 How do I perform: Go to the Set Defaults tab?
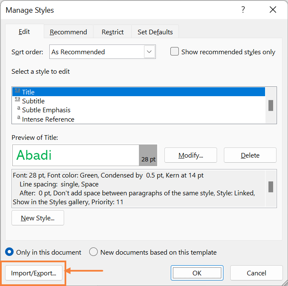point(155,32)
